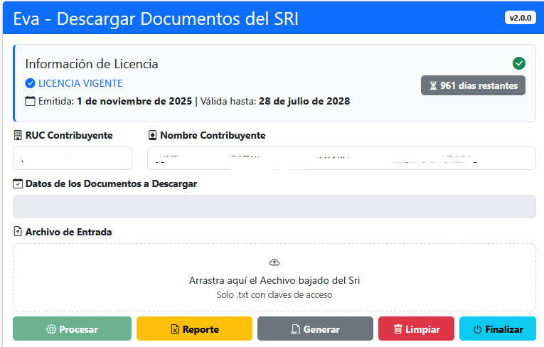Click the calendar icon before Emitida date
Viewport: 544px width, 347px height.
tap(30, 101)
